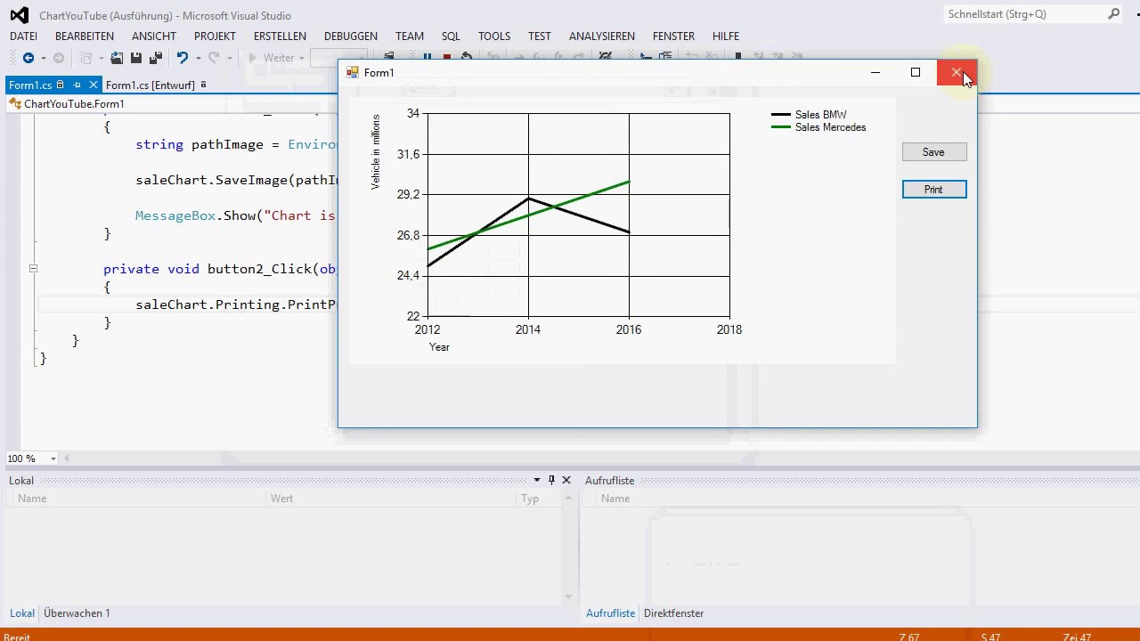1140x641 pixels.
Task: Switch to the Überwachen 1 tab
Action: point(77,613)
